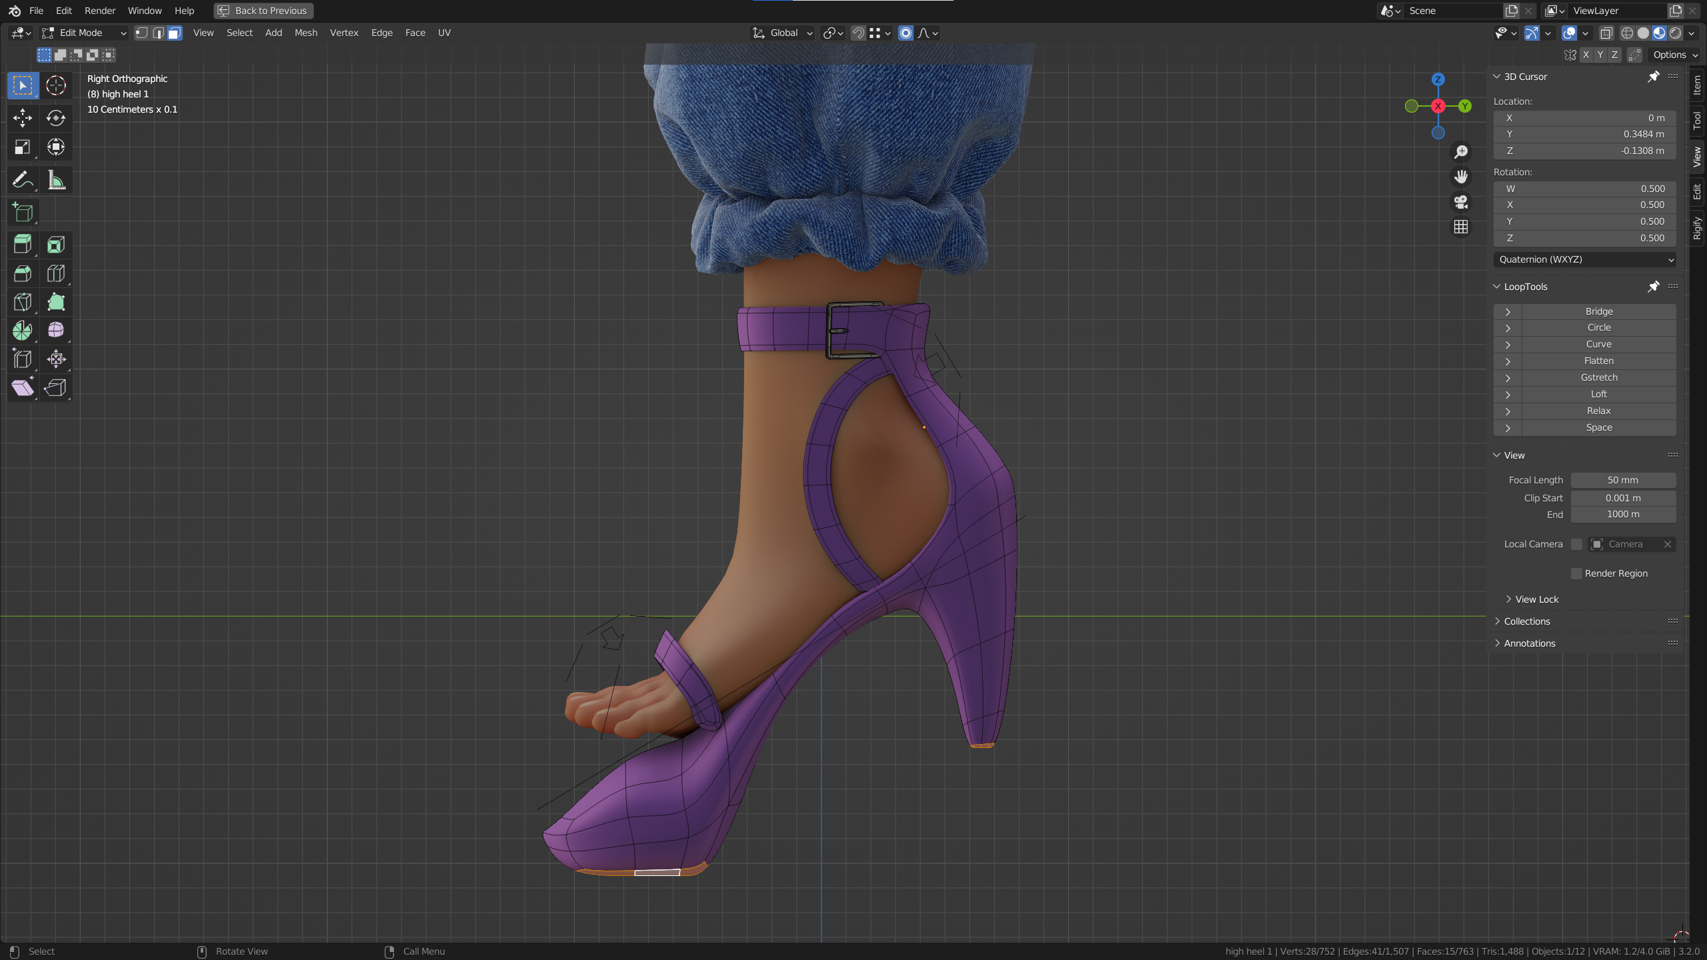Toggle proportional editing
The width and height of the screenshot is (1707, 960).
[906, 33]
